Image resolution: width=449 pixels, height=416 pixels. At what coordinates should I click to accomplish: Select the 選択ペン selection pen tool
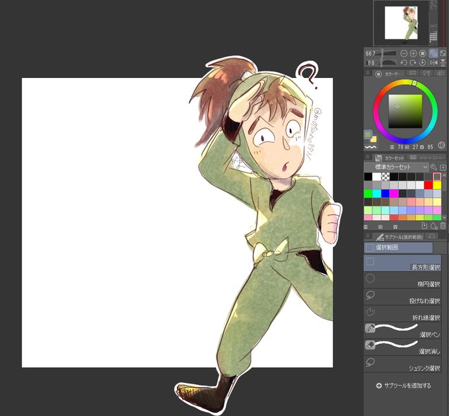click(x=402, y=331)
